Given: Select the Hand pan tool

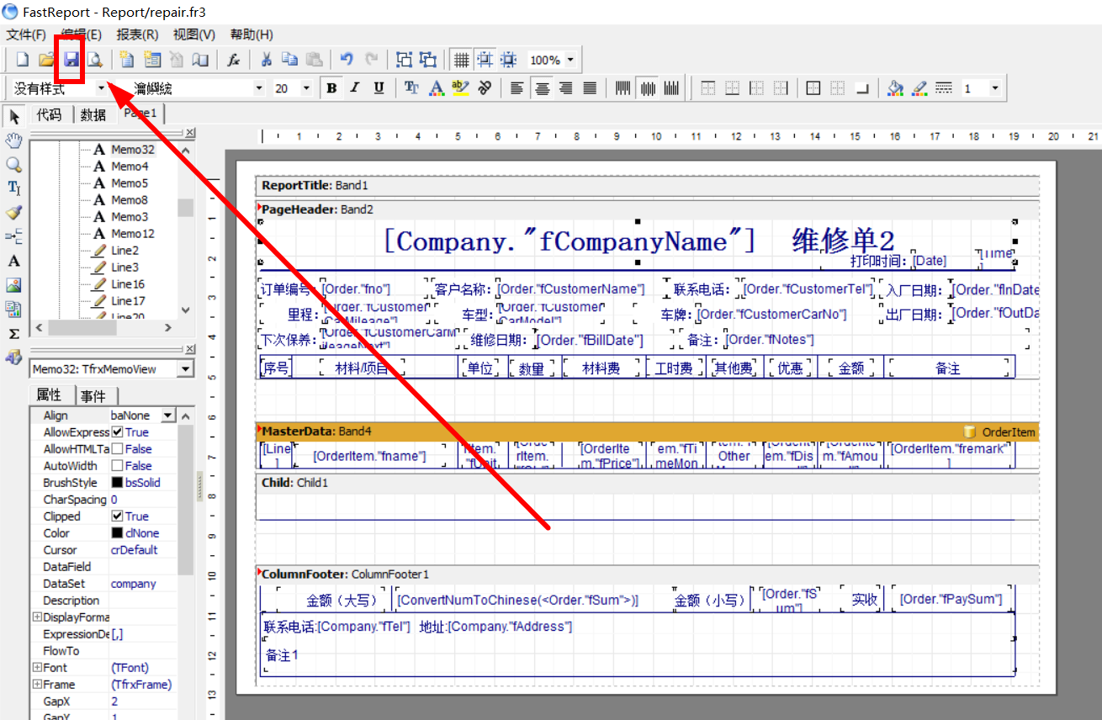Looking at the screenshot, I should [x=13, y=140].
